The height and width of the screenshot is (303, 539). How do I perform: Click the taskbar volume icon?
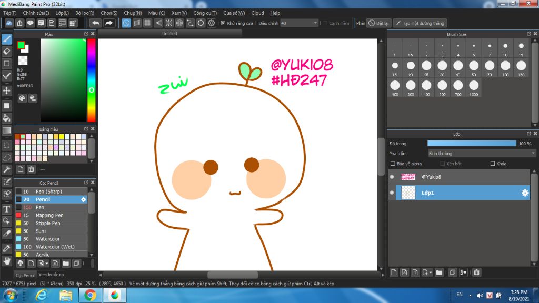point(480,295)
